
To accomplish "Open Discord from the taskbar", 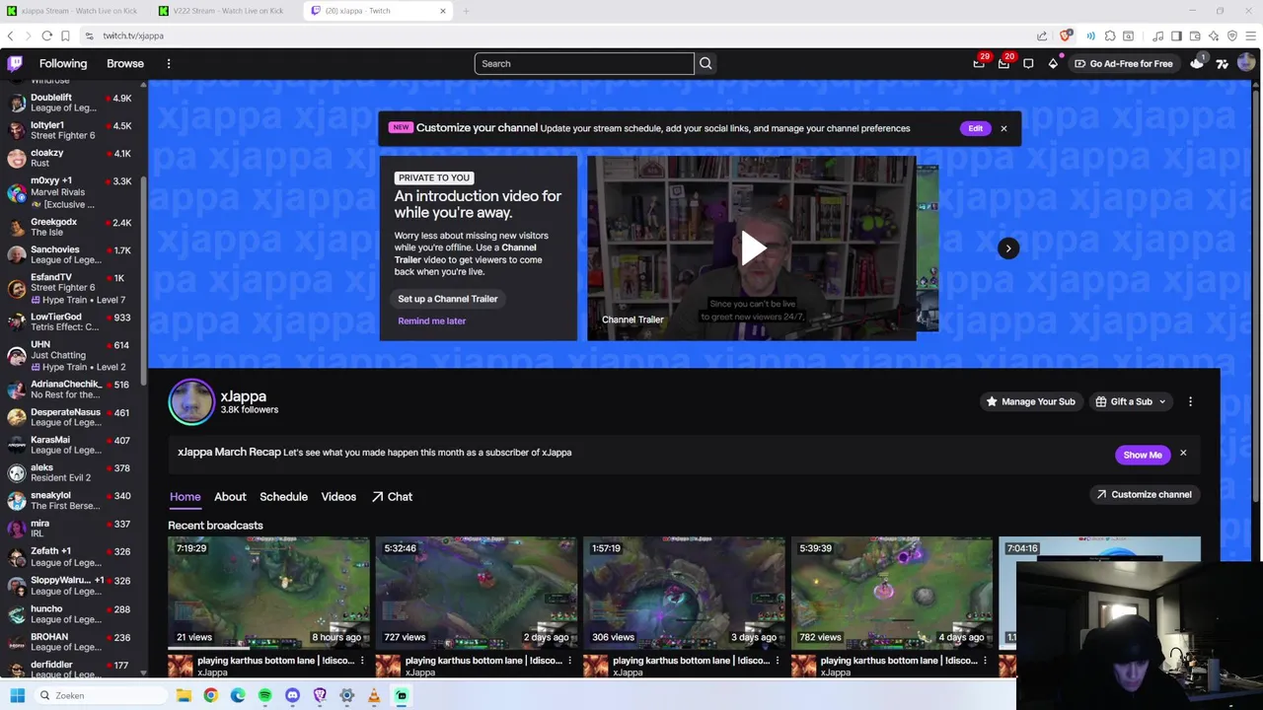I will click(292, 695).
